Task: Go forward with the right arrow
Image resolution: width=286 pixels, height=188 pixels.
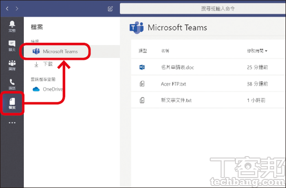Action: (17, 9)
